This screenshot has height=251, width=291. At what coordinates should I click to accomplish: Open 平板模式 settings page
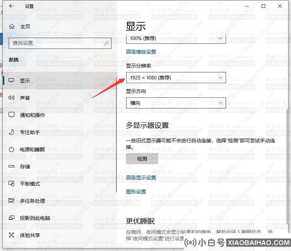(x=59, y=184)
